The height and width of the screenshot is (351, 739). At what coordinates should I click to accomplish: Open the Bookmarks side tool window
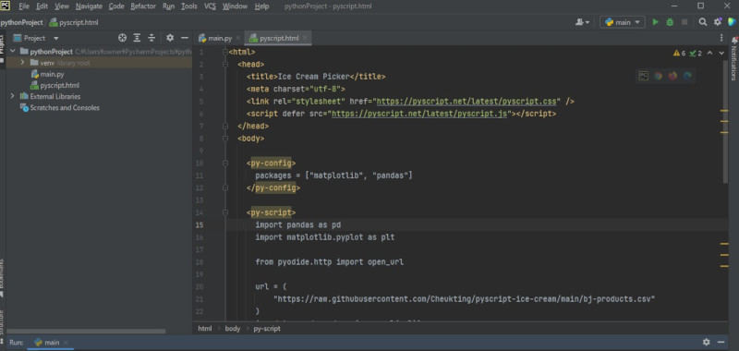coord(3,278)
